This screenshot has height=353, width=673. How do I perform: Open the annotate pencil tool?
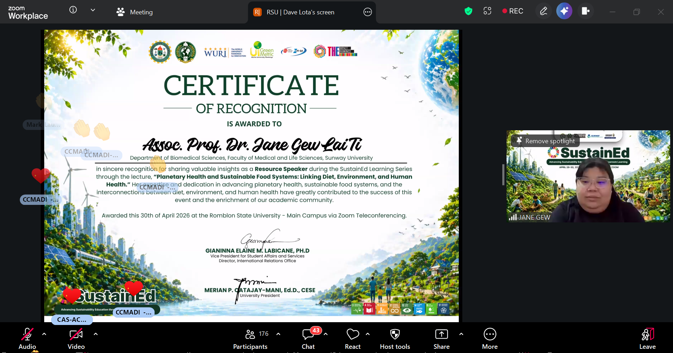pyautogui.click(x=543, y=11)
